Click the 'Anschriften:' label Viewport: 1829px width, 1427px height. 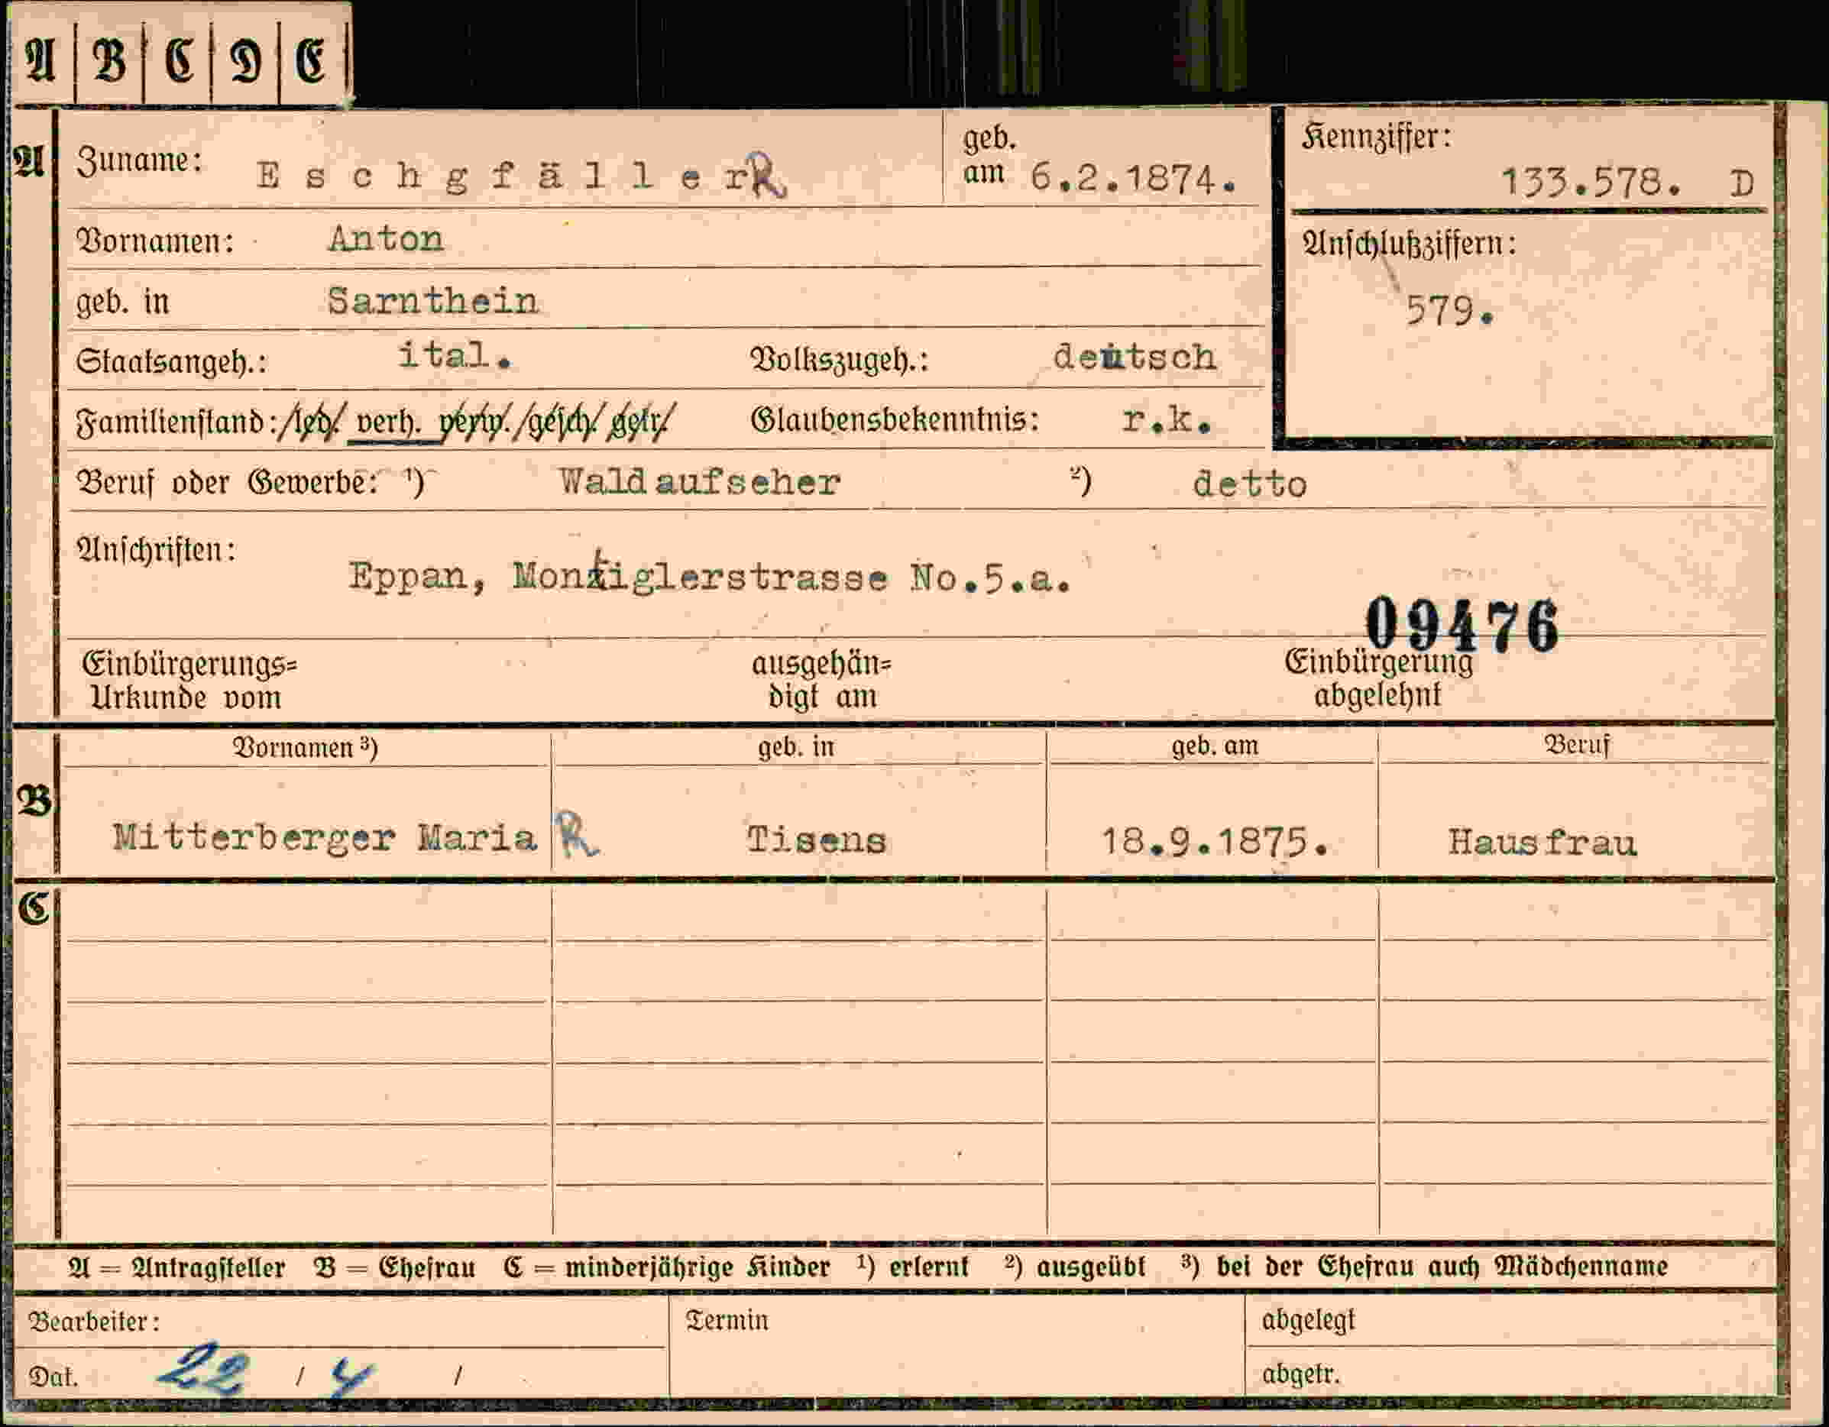(x=156, y=550)
